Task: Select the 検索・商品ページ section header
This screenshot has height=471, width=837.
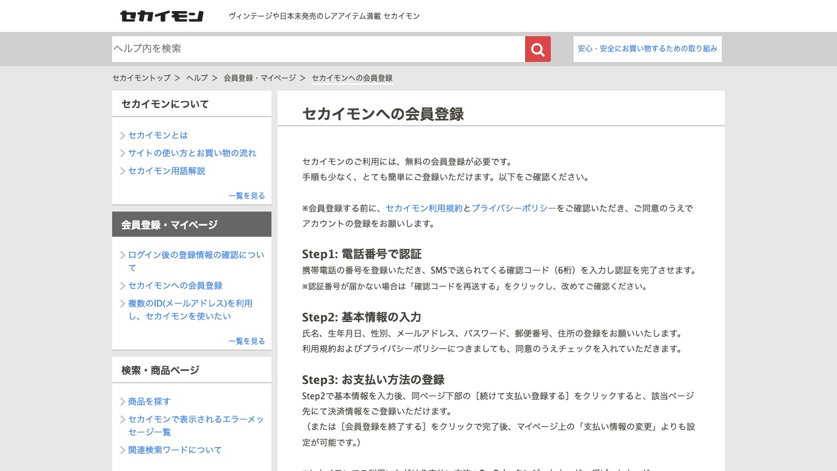Action: click(x=192, y=370)
